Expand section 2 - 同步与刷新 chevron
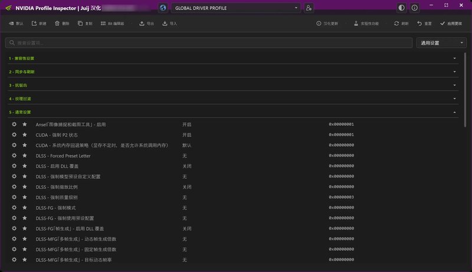This screenshot has width=472, height=272. coord(454,72)
